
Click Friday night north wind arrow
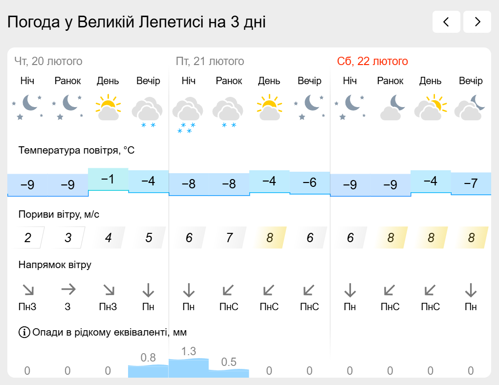tap(189, 290)
